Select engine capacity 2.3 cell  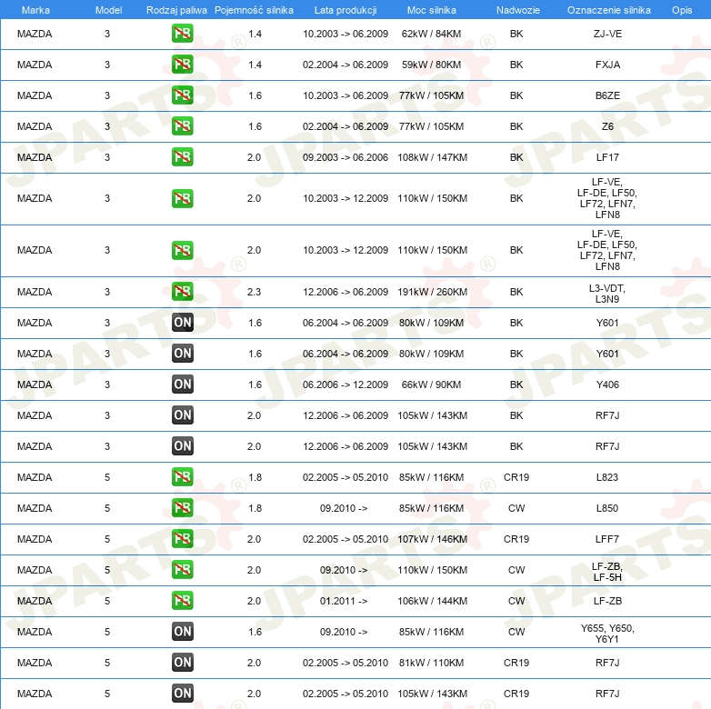(254, 292)
